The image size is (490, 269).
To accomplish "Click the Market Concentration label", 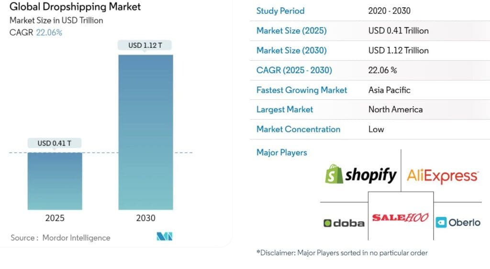I will coord(298,129).
